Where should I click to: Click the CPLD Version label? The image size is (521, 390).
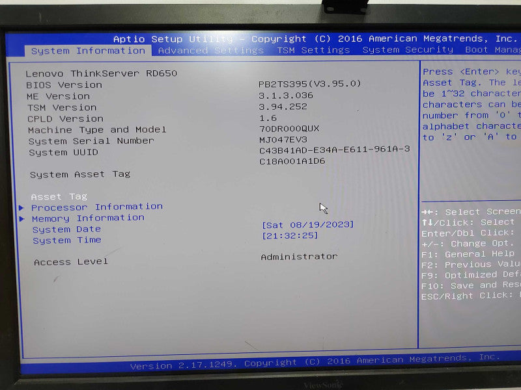point(66,119)
